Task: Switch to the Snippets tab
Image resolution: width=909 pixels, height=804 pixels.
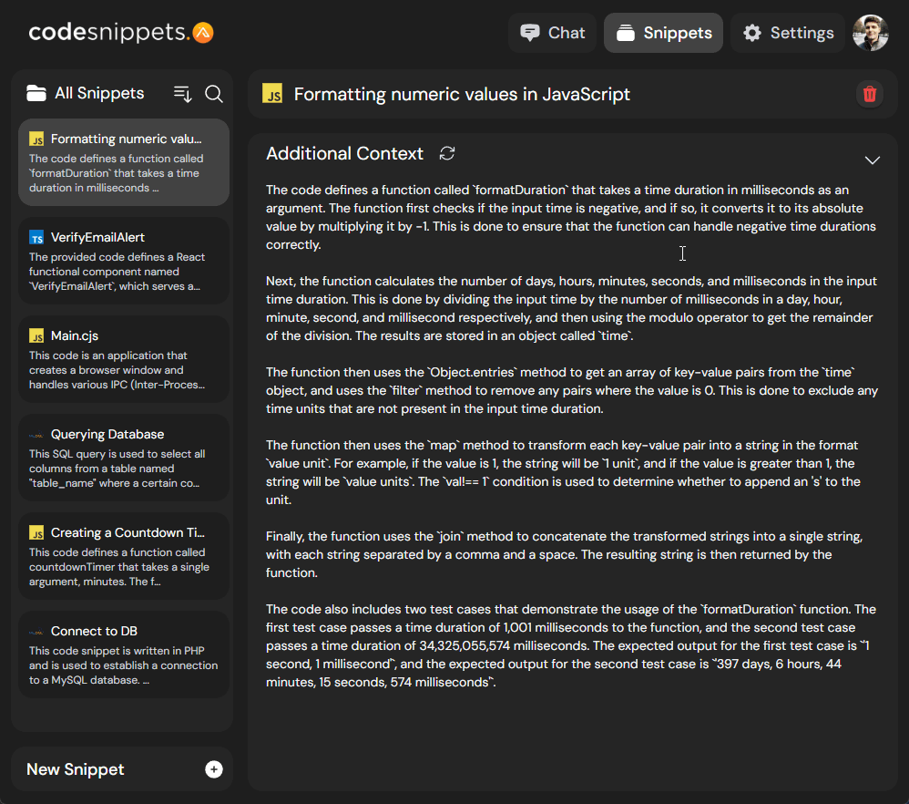Action: (663, 33)
